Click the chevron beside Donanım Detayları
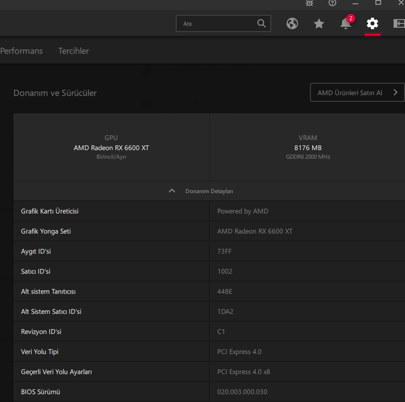The height and width of the screenshot is (402, 405). [172, 191]
